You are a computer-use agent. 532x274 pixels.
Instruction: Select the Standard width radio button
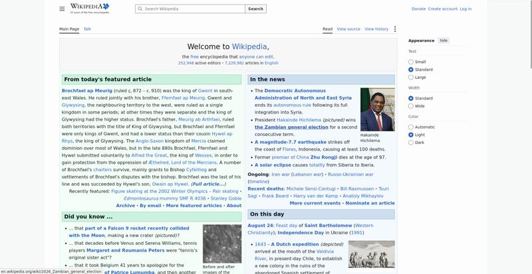point(411,98)
